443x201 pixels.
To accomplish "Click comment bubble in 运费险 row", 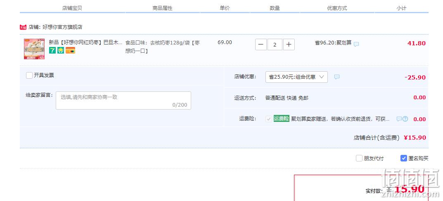I will coord(399,119).
